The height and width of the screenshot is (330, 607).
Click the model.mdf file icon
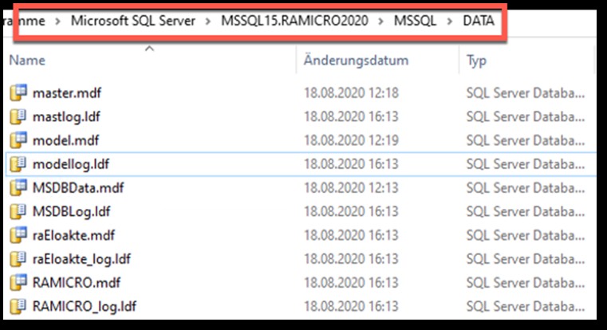coord(18,140)
